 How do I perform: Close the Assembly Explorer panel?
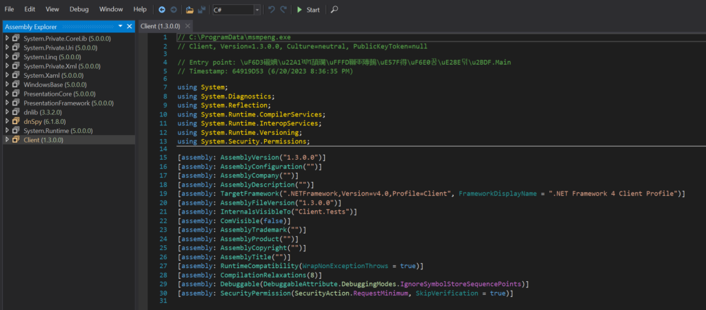[x=130, y=27]
